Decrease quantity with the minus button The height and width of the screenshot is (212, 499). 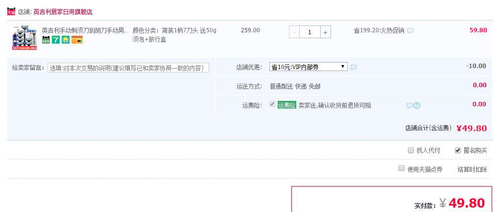[x=294, y=32]
